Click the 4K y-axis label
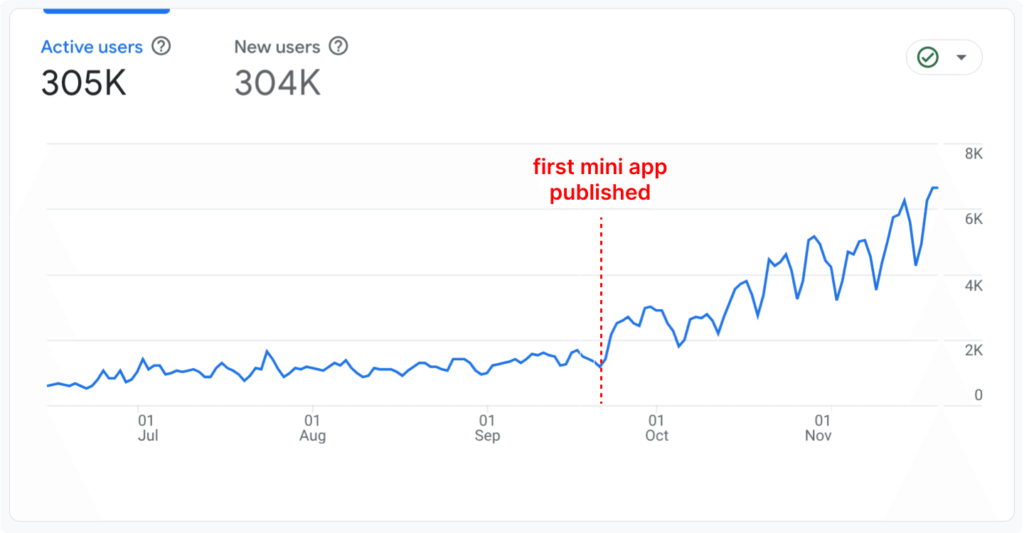The image size is (1024, 533). (974, 286)
